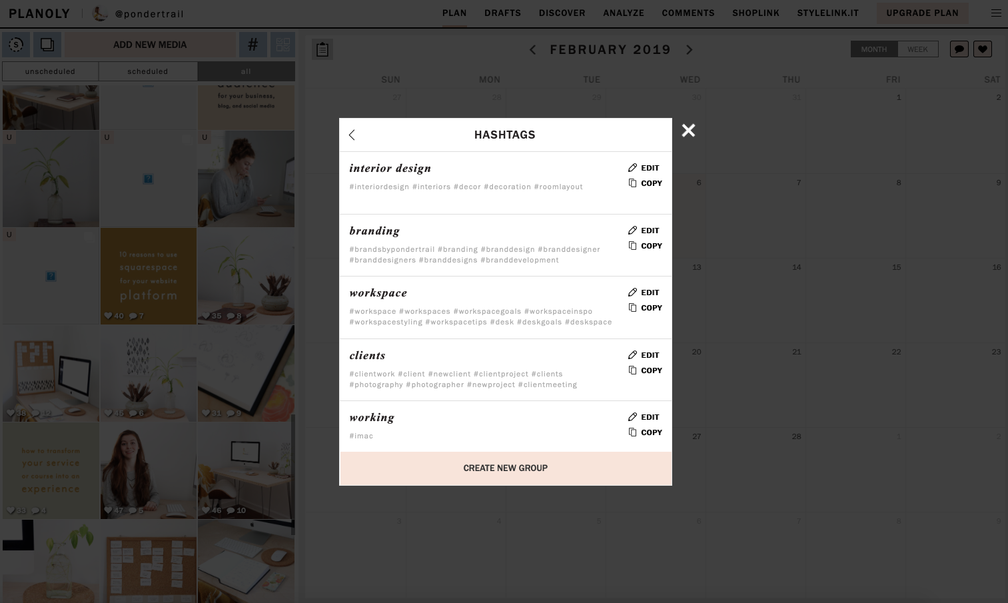The image size is (1008, 603).
Task: Copy the workspace hashtags
Action: pyautogui.click(x=645, y=308)
